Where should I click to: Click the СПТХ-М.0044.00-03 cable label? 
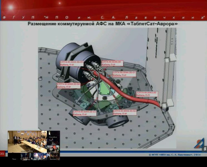point(84,113)
